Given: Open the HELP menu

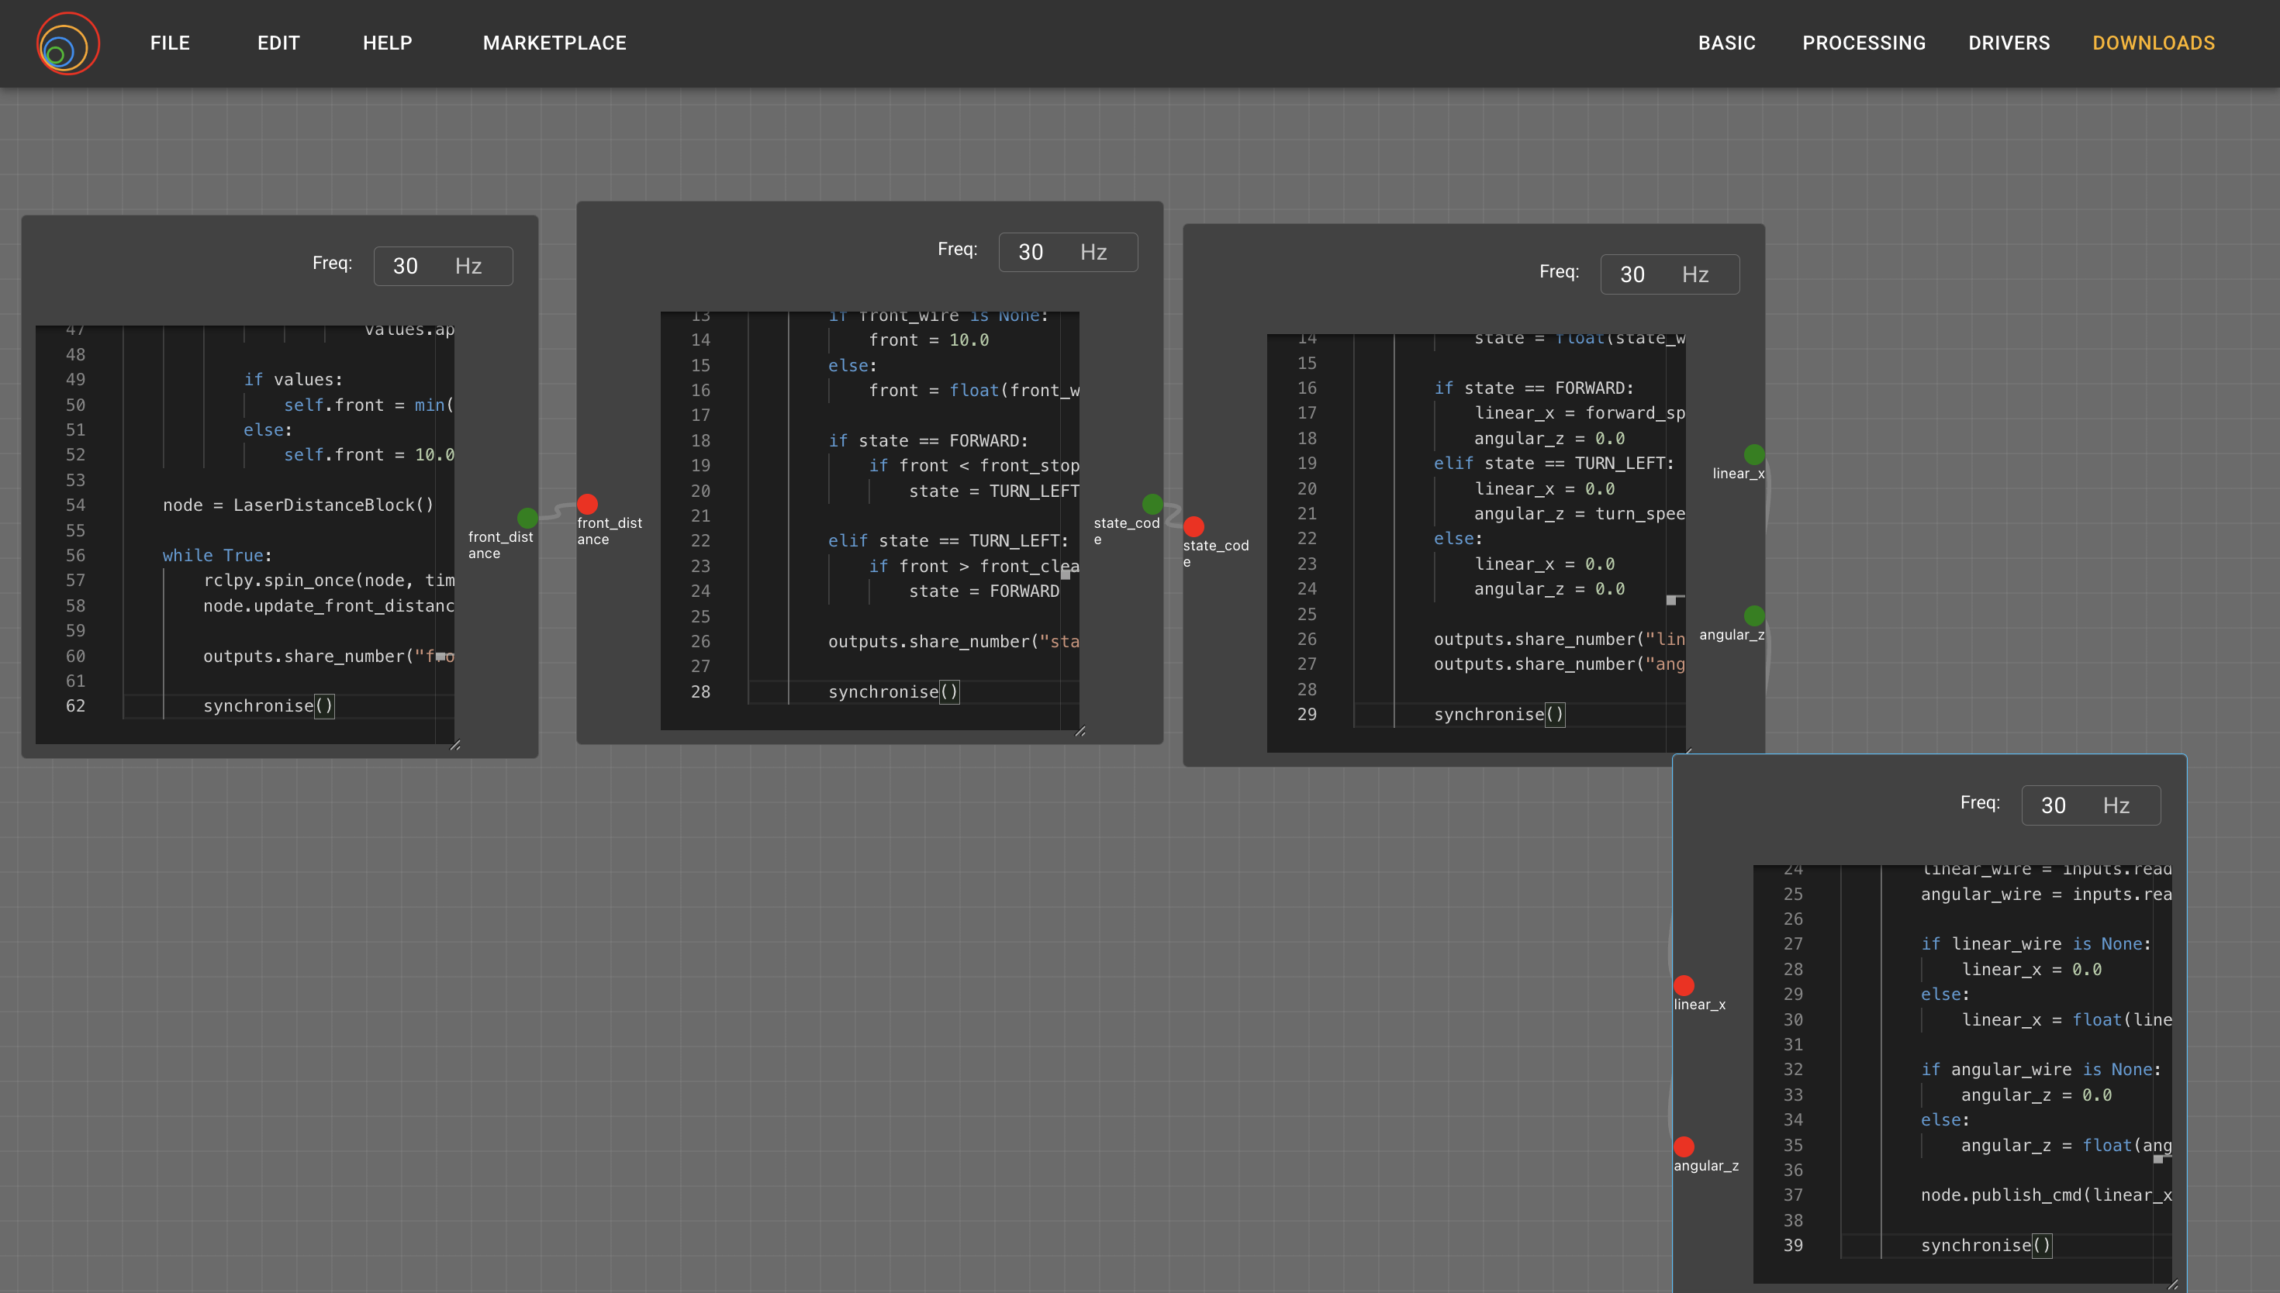Looking at the screenshot, I should 387,43.
